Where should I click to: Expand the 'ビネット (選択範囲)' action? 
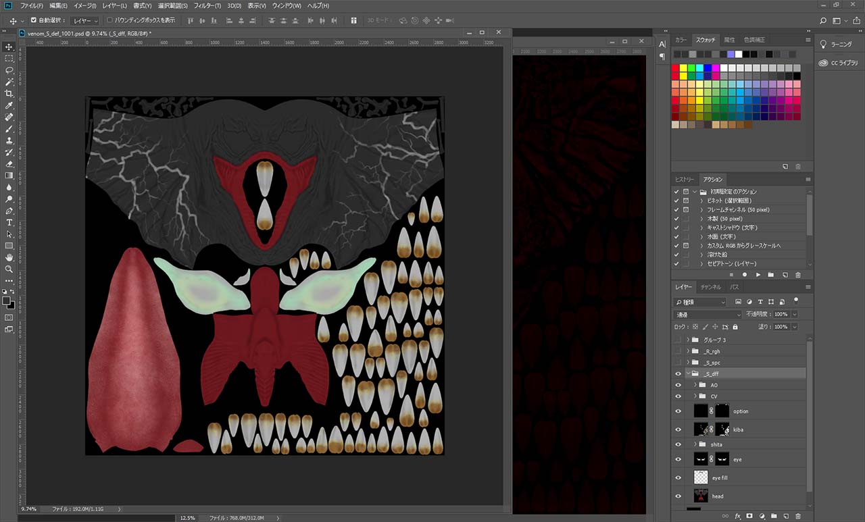[x=701, y=201]
